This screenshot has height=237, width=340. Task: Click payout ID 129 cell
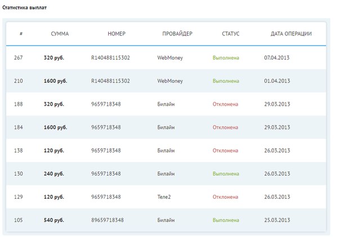click(x=18, y=197)
